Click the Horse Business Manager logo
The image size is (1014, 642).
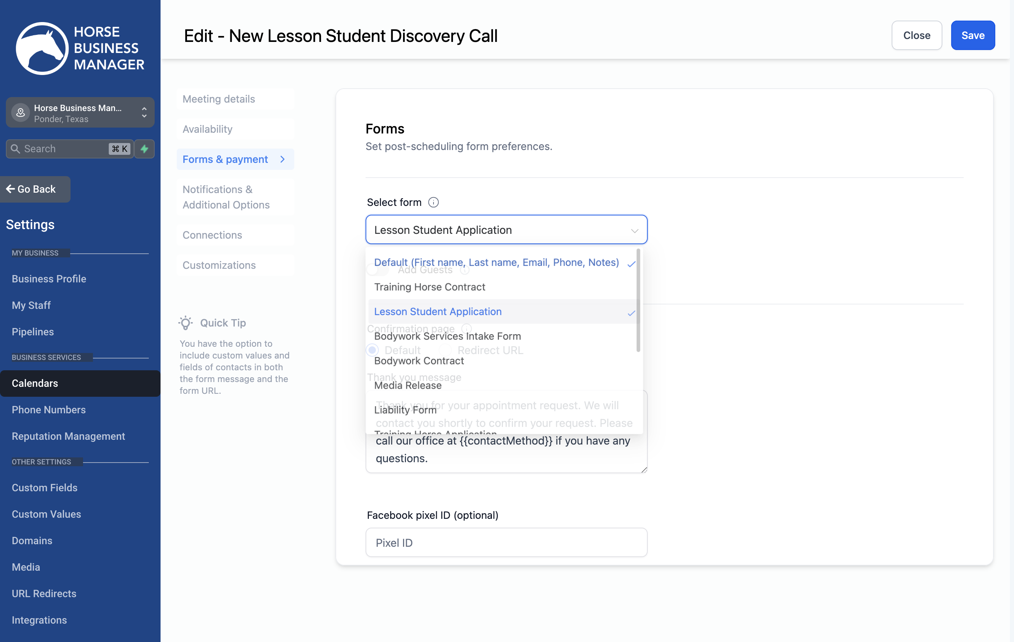[80, 48]
